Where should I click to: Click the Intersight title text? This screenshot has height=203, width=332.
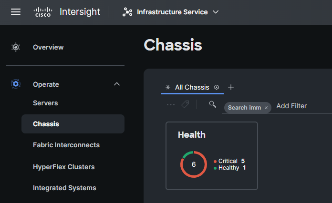click(80, 12)
